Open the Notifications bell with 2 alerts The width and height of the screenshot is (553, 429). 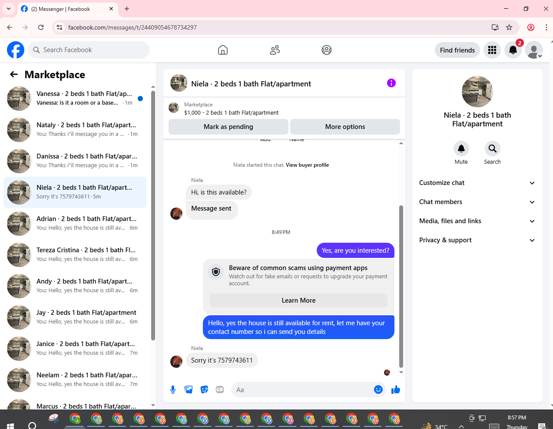(513, 50)
